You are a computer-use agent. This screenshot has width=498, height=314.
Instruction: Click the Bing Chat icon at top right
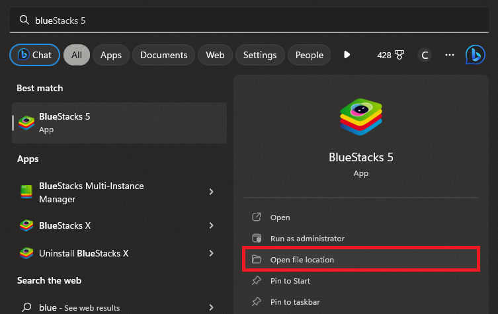tap(476, 55)
